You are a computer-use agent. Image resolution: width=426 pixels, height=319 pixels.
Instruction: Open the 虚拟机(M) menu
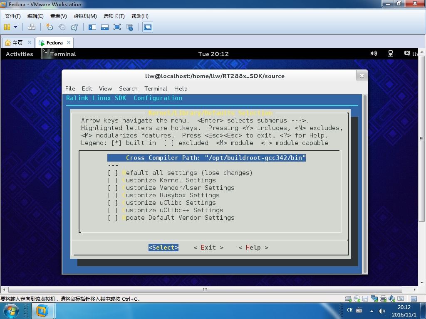tap(85, 16)
